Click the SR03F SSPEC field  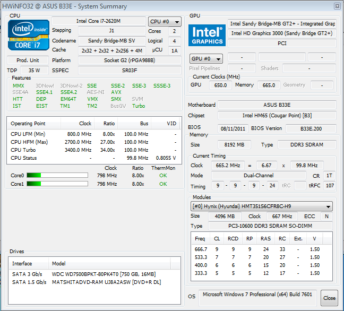[x=130, y=71]
